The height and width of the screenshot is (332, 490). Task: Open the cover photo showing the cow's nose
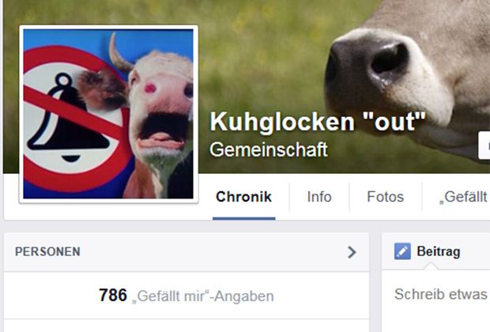(406, 78)
